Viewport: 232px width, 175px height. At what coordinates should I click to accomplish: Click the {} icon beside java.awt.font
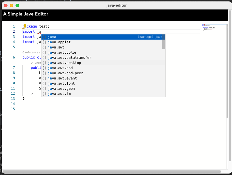44,83
